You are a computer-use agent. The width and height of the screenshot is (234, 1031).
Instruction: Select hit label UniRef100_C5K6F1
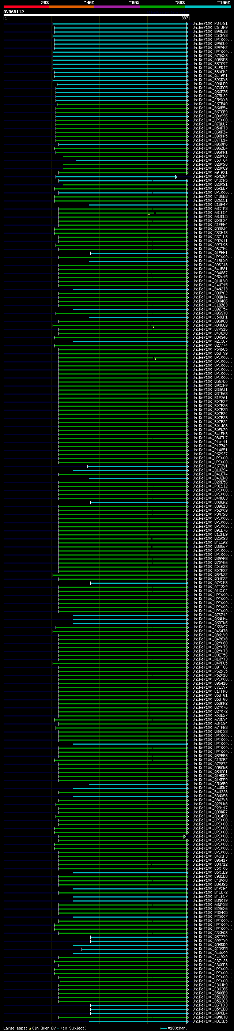[x=210, y=317]
